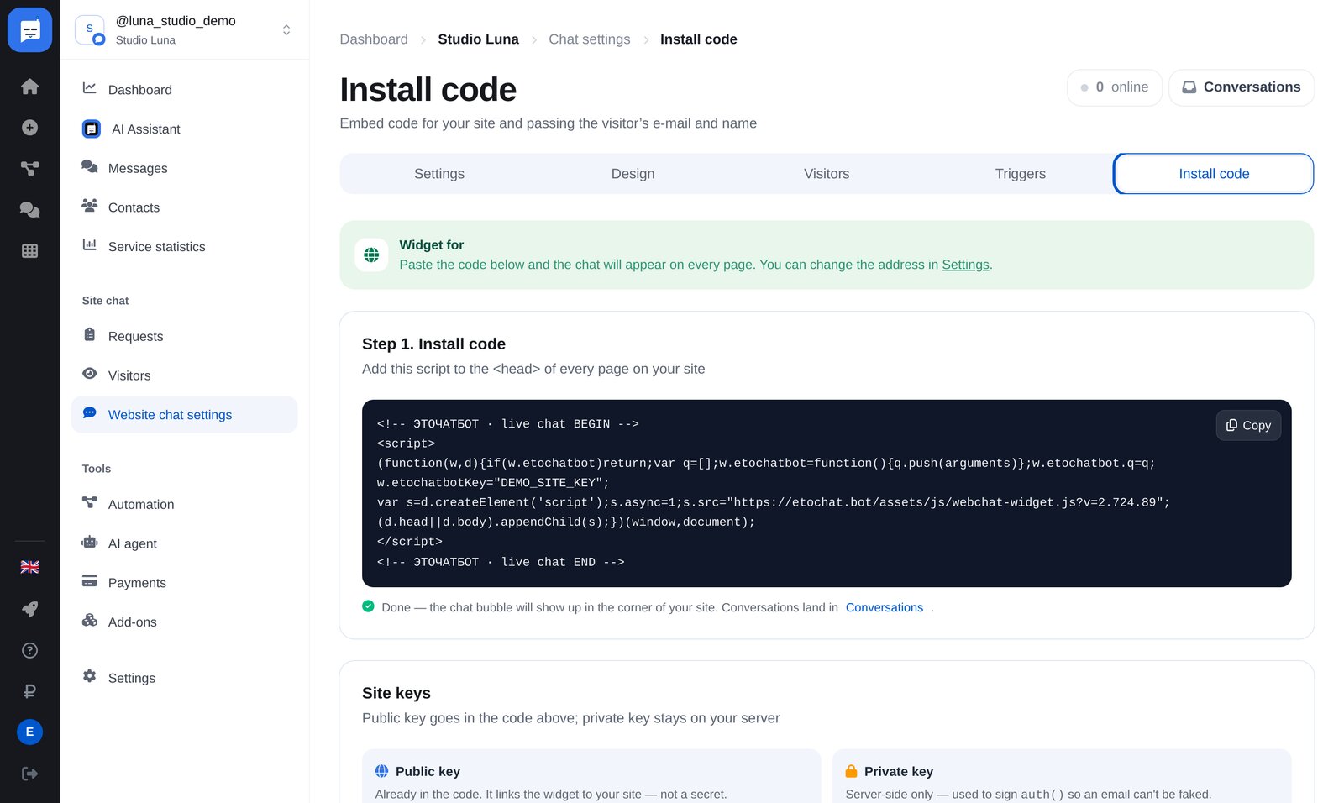Go to Messages in sidebar
Viewport: 1344px width, 803px height.
tap(184, 169)
